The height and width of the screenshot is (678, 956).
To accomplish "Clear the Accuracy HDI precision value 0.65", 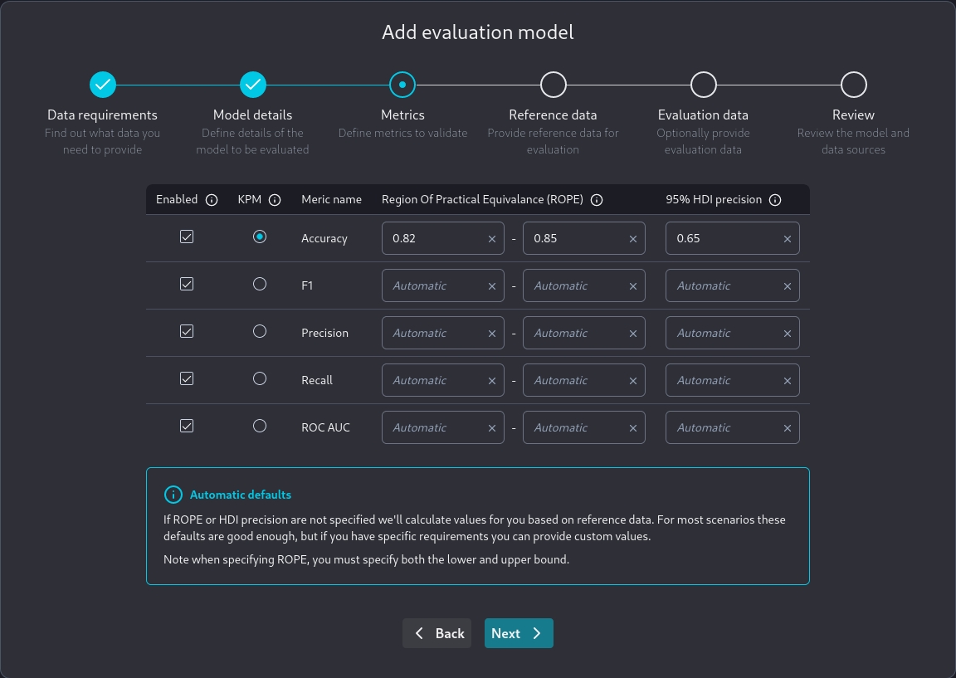I will (787, 239).
